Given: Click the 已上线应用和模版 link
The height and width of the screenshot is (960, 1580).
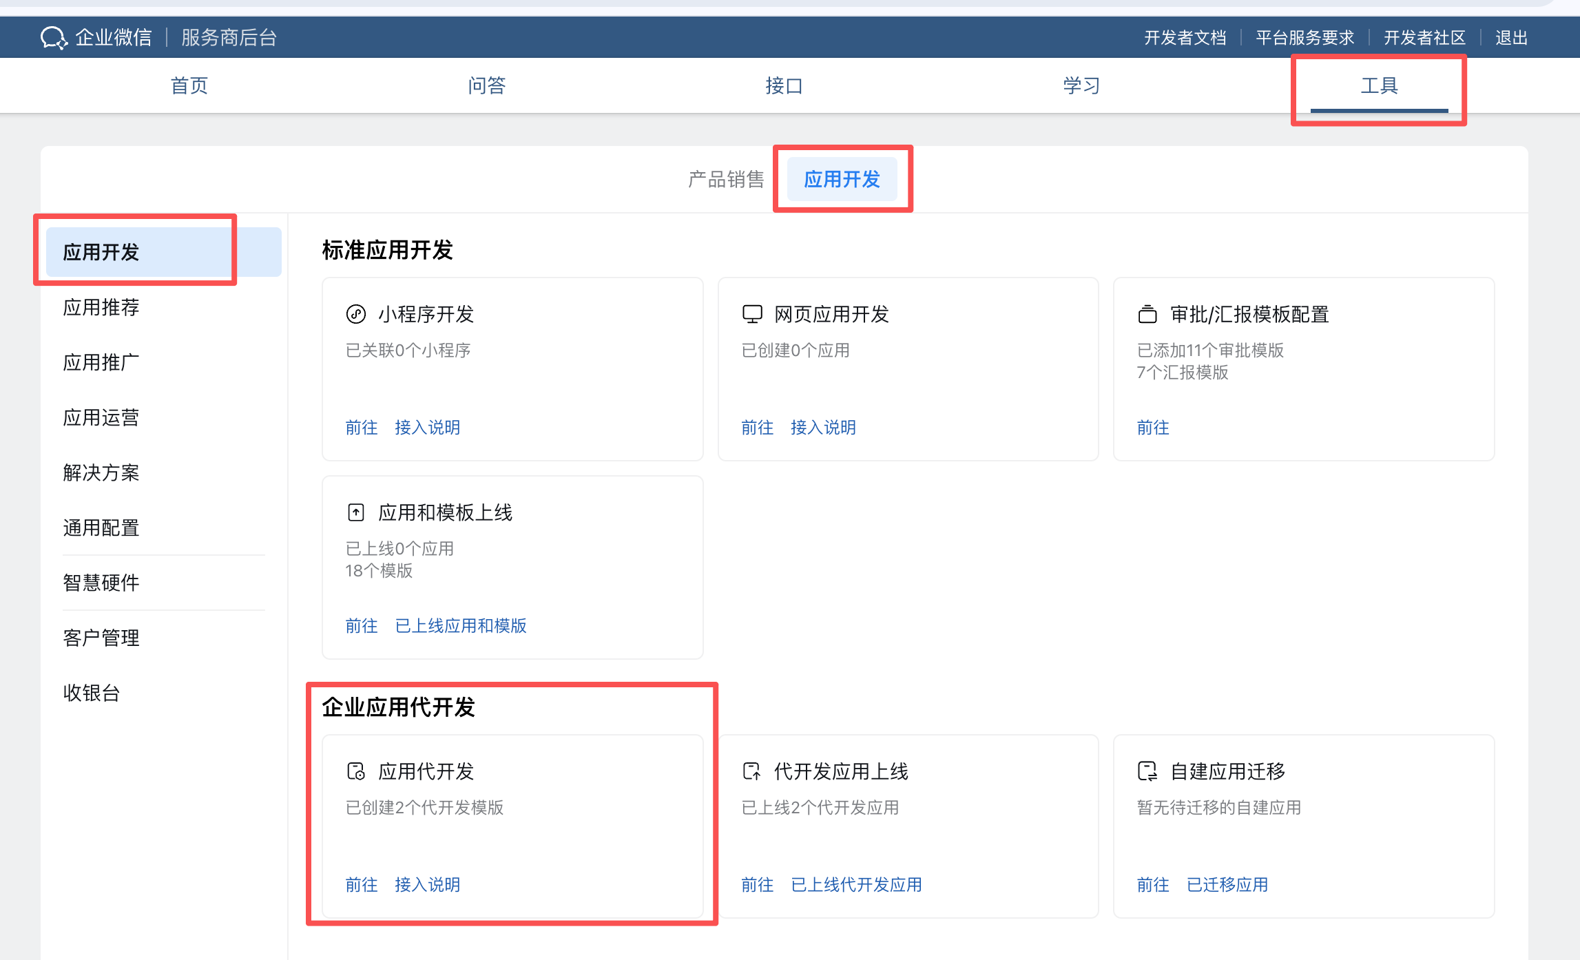Looking at the screenshot, I should (461, 626).
